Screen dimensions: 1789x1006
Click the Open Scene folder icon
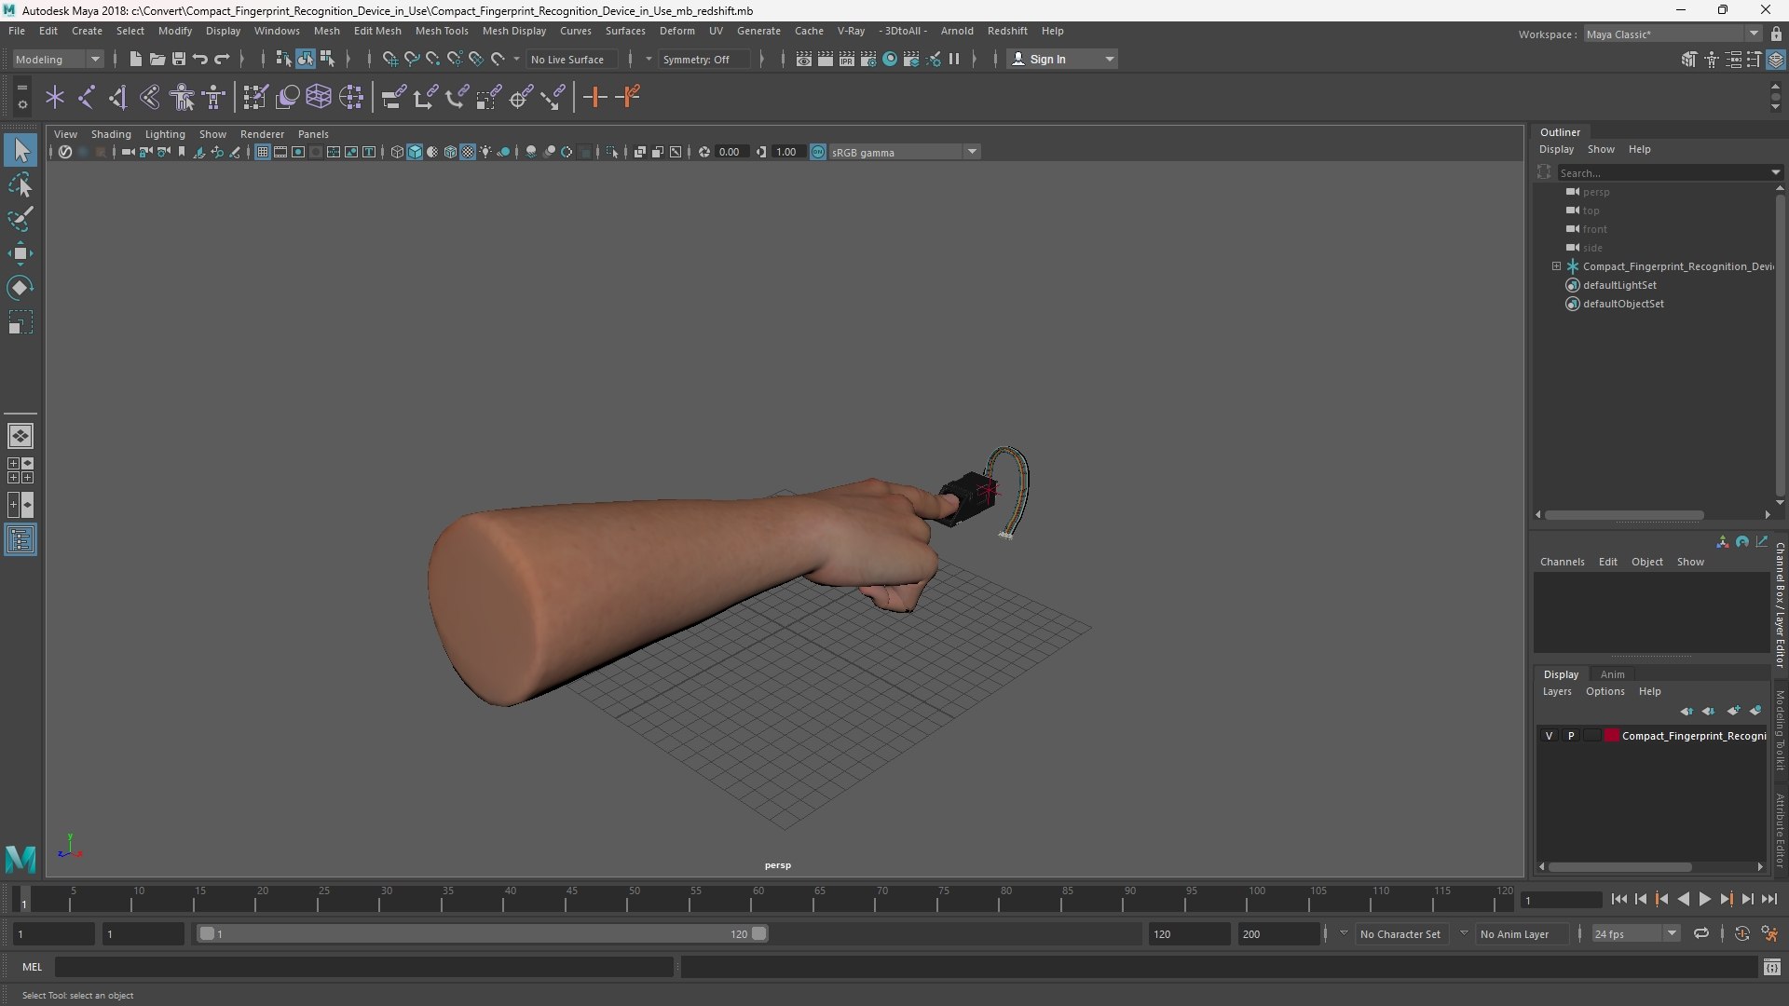pos(157,59)
